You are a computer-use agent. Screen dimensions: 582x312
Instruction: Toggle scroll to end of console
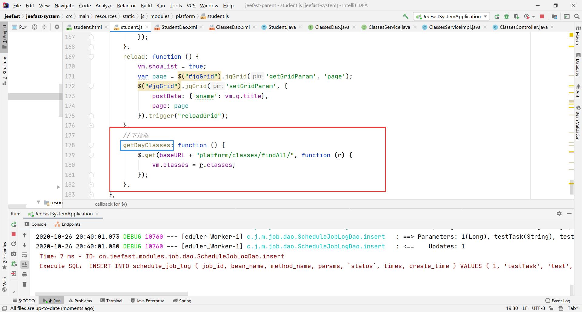coord(25,264)
